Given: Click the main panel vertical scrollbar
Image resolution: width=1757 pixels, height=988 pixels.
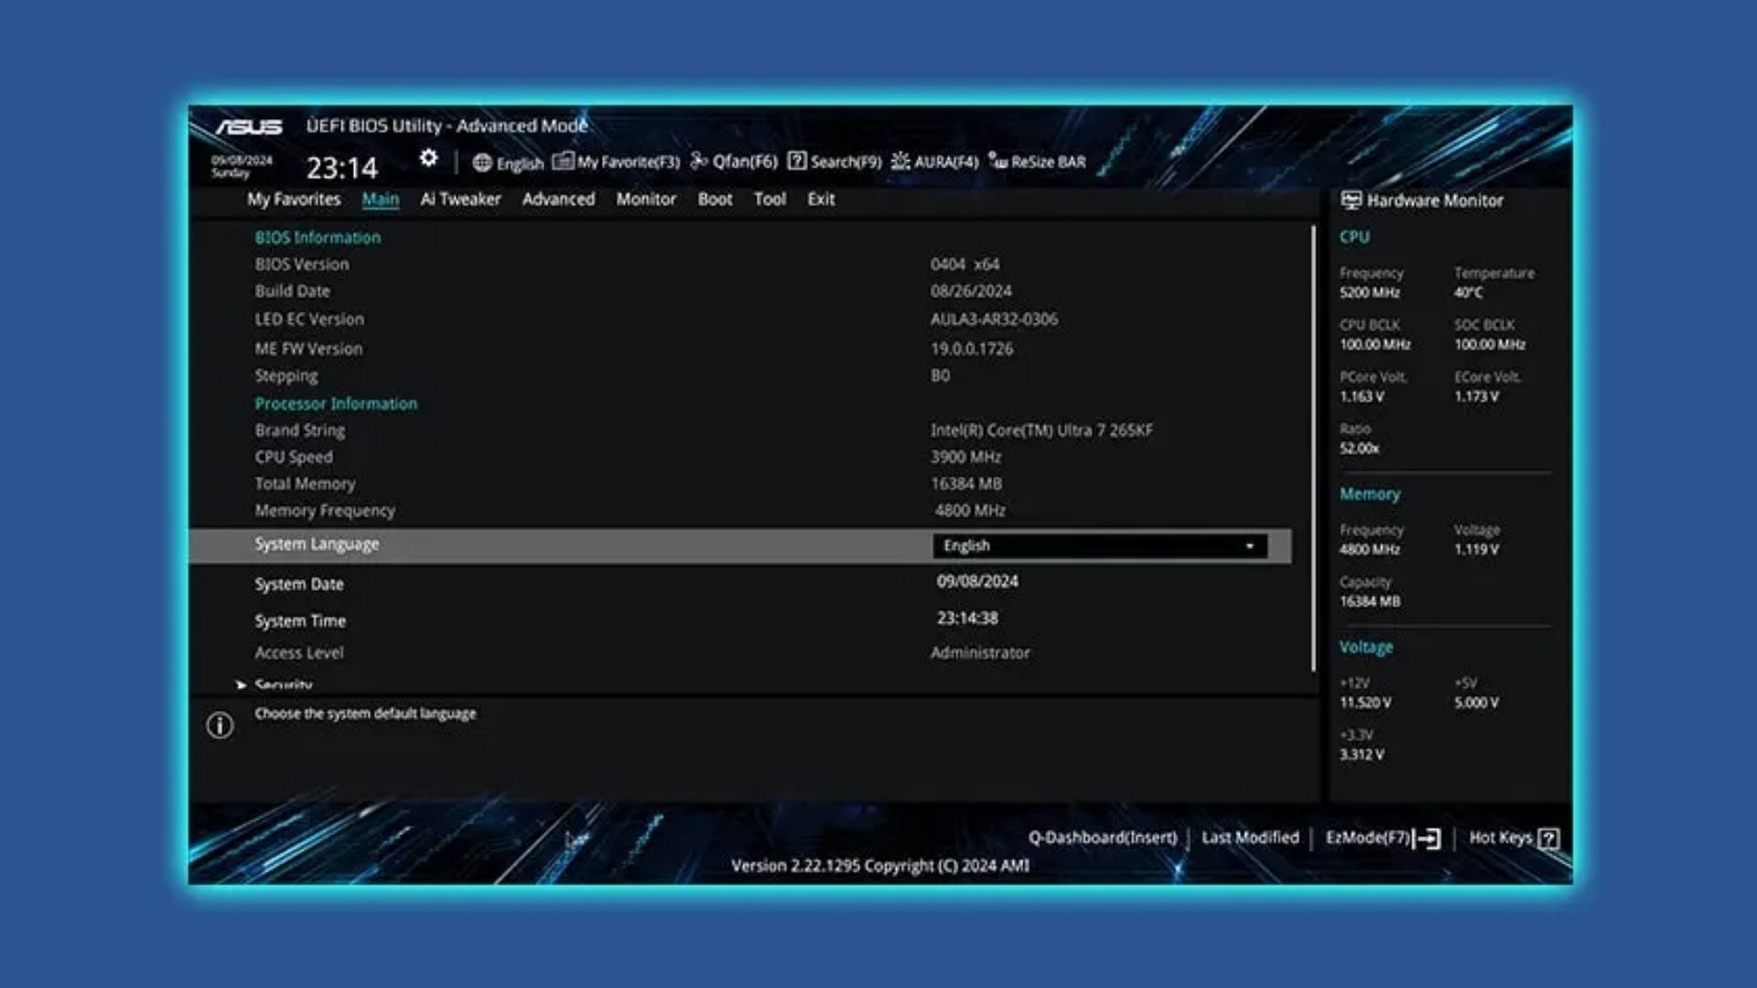Looking at the screenshot, I should tap(1313, 448).
